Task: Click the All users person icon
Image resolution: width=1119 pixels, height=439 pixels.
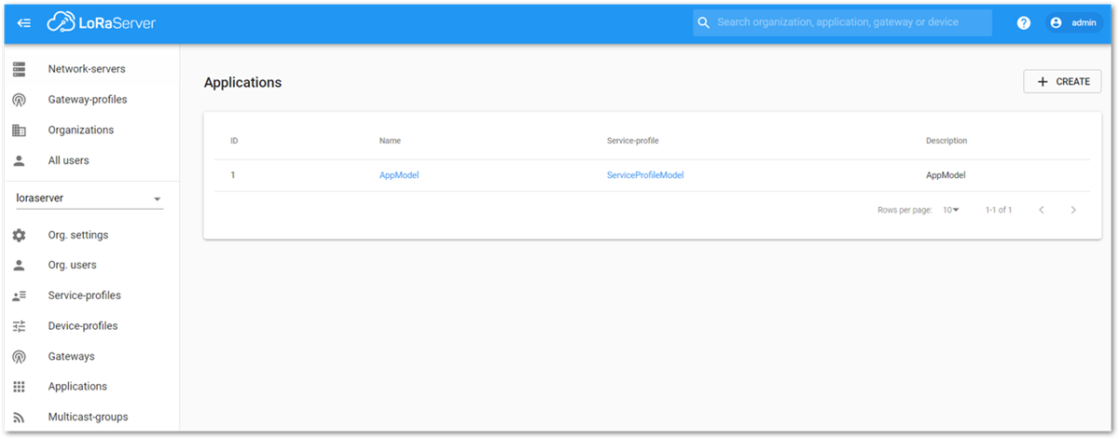Action: click(19, 160)
